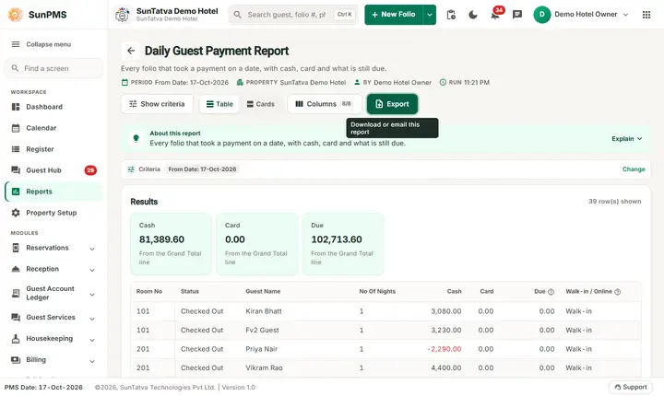Image resolution: width=664 pixels, height=396 pixels.
Task: Open the Demo Hotel Owner account menu
Action: pyautogui.click(x=581, y=15)
